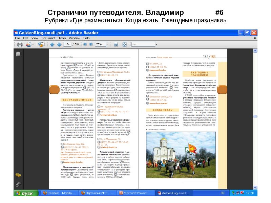Go to next page with down arrow
This screenshot has width=271, height=203.
coord(59,44)
